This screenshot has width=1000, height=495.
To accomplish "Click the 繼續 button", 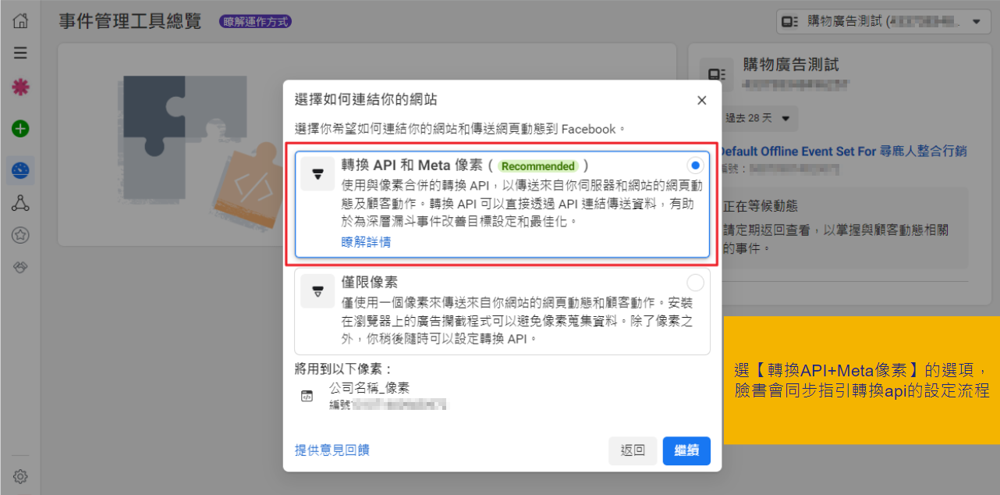I will 686,450.
